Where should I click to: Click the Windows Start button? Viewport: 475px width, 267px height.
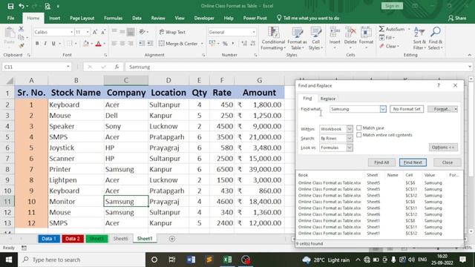coord(9,260)
